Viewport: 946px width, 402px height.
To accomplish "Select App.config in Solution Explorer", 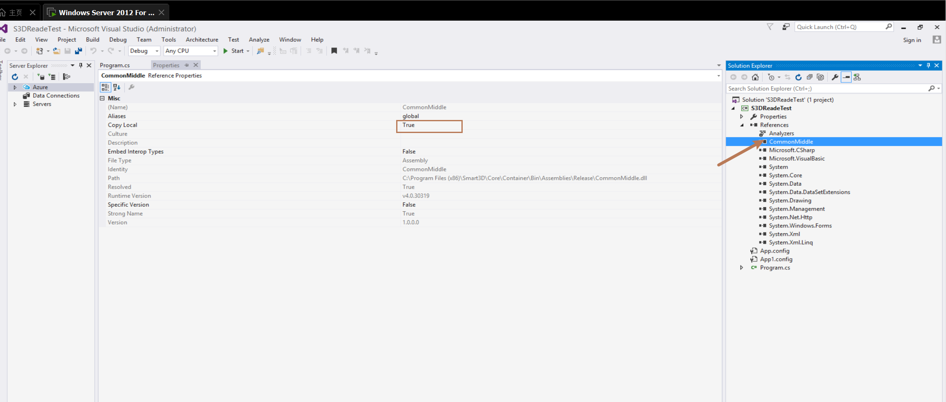I will pyautogui.click(x=775, y=251).
